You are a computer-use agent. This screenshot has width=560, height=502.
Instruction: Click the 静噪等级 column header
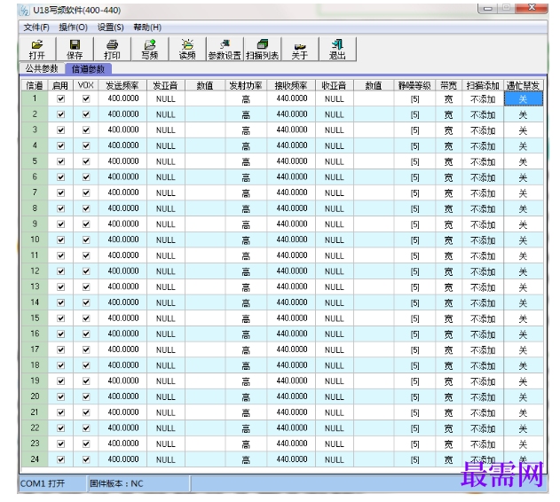414,86
